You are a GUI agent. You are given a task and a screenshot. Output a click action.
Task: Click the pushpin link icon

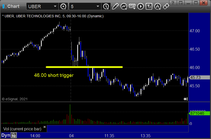(166, 6)
